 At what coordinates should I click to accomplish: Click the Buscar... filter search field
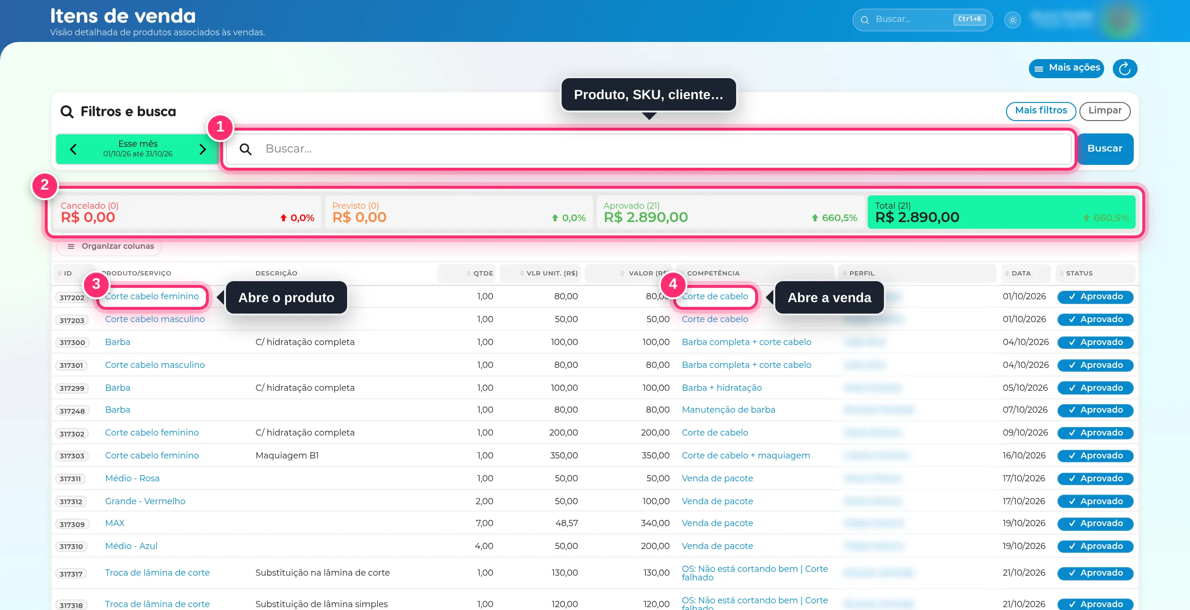pyautogui.click(x=648, y=149)
